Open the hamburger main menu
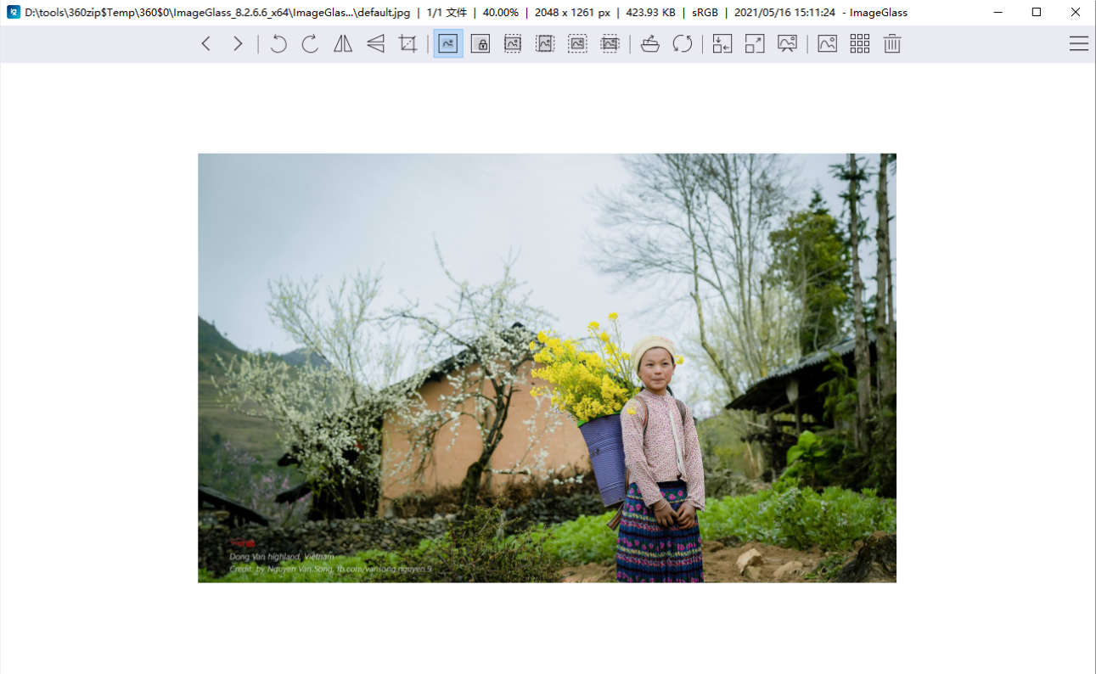Screen dimensions: 1096x674 [1078, 44]
